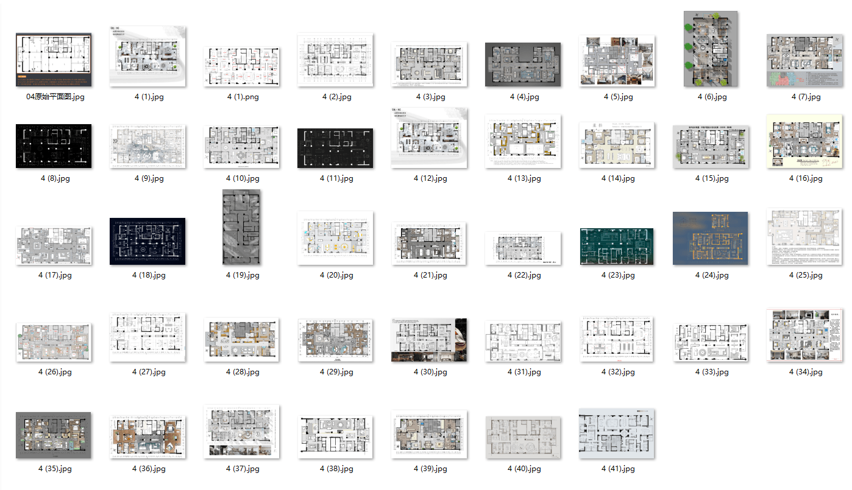Select the file name 4 (41).jpg
Screen dimensions: 852x490
(x=618, y=469)
